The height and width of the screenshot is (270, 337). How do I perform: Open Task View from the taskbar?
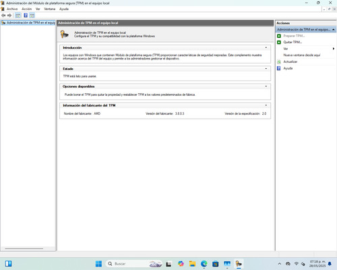coord(168,264)
